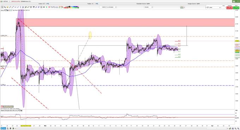Click the quantity input field showing 10000
This screenshot has height=130, width=240.
pyautogui.click(x=103, y=7)
